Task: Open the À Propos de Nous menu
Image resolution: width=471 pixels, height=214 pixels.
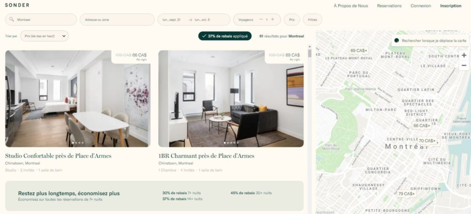Action: [x=350, y=6]
